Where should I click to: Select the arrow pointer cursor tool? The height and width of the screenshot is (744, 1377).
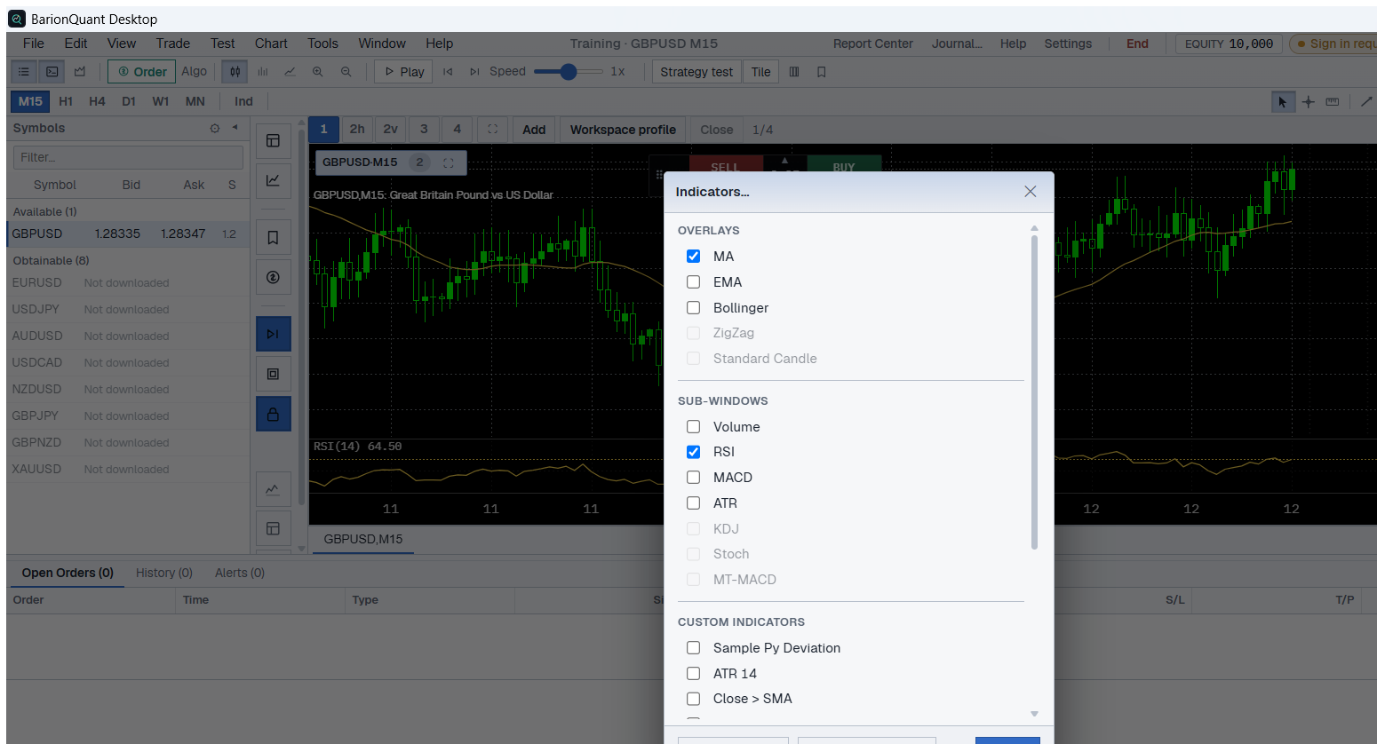click(x=1282, y=102)
